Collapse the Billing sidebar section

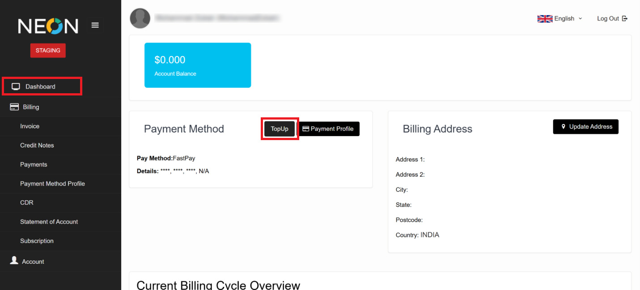31,107
